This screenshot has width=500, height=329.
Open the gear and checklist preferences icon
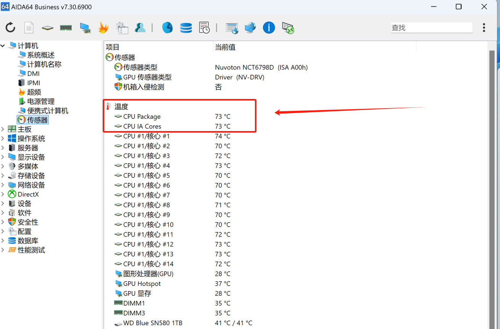tap(122, 28)
